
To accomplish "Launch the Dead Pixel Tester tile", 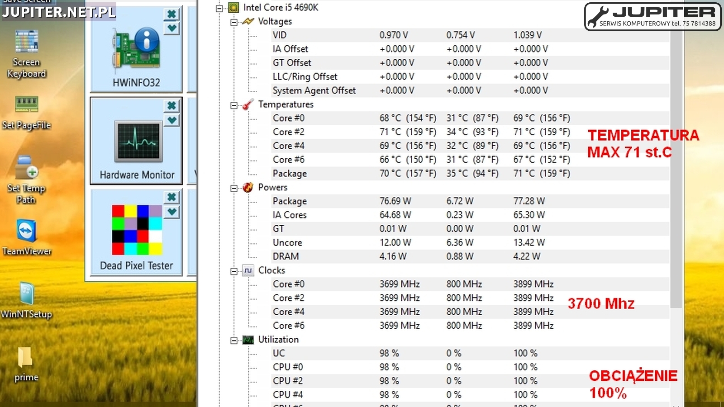I will pyautogui.click(x=136, y=232).
